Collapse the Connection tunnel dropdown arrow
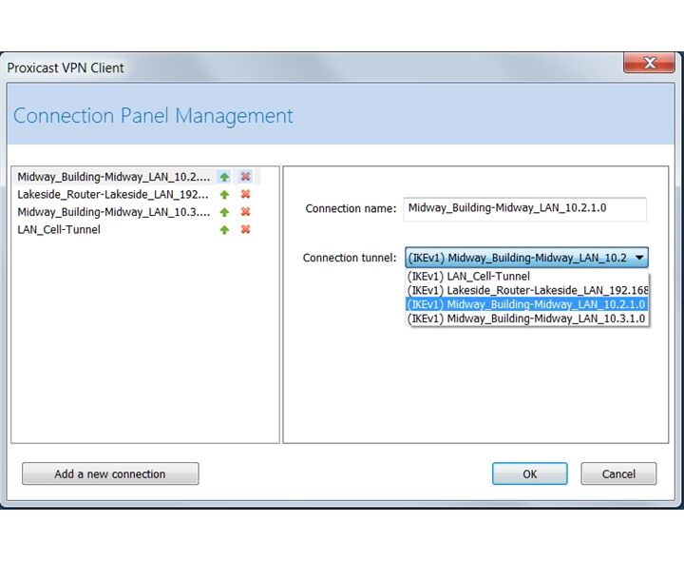This screenshot has width=684, height=561. click(x=639, y=257)
